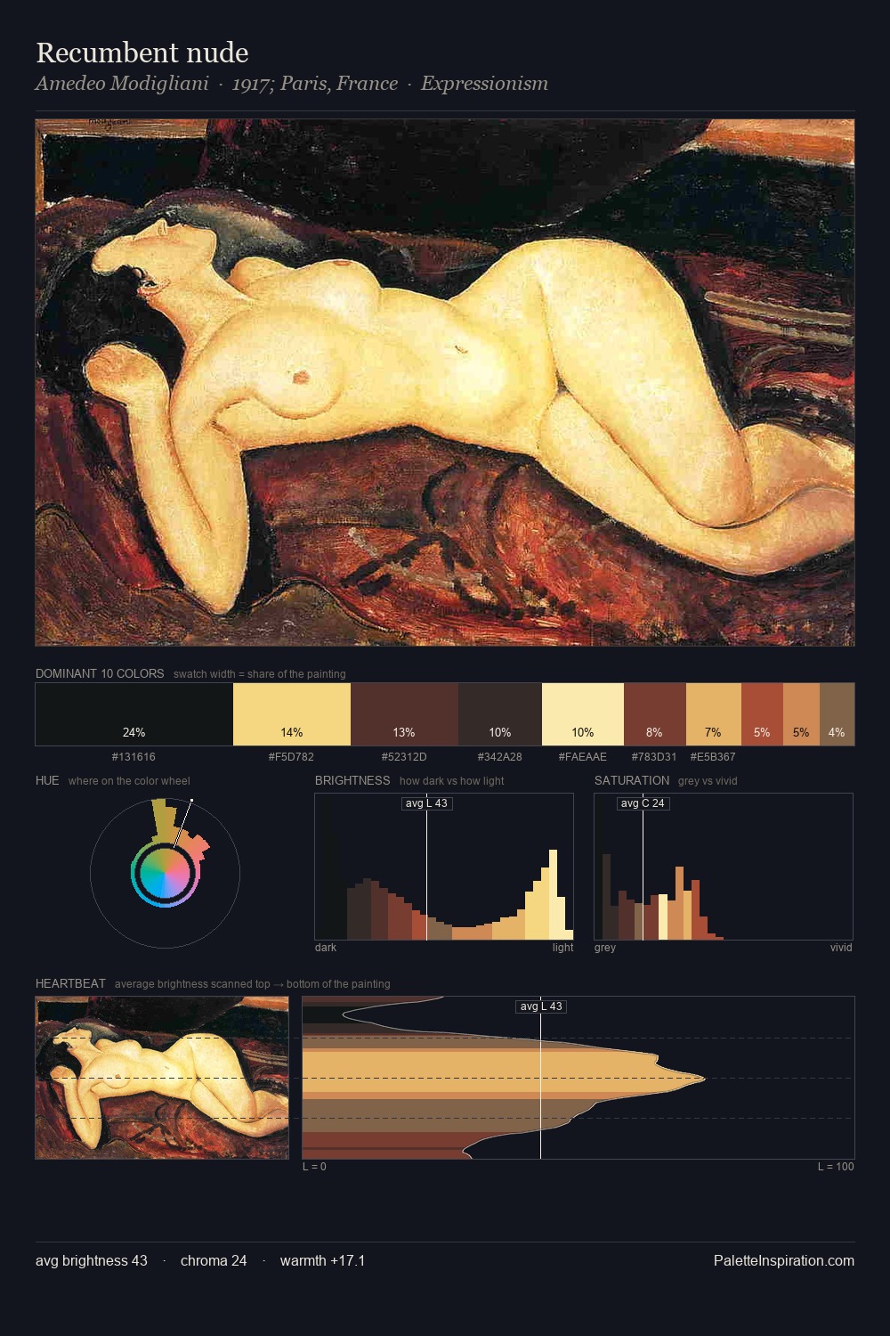This screenshot has width=890, height=1336.
Task: Click the 'grey' axis label under Saturation
Action: point(605,948)
